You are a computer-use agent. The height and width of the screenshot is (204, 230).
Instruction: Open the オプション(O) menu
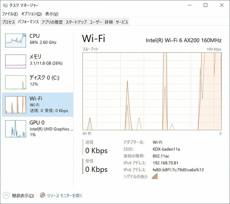tap(31, 14)
